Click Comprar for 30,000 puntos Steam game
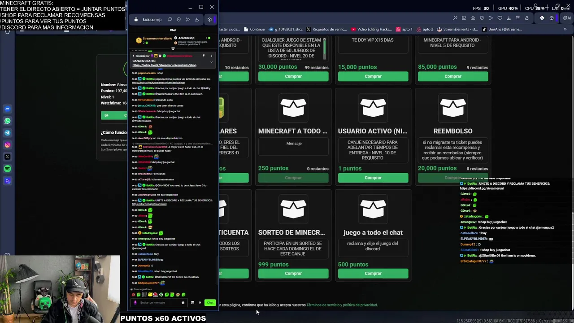The height and width of the screenshot is (323, 574). click(x=293, y=76)
